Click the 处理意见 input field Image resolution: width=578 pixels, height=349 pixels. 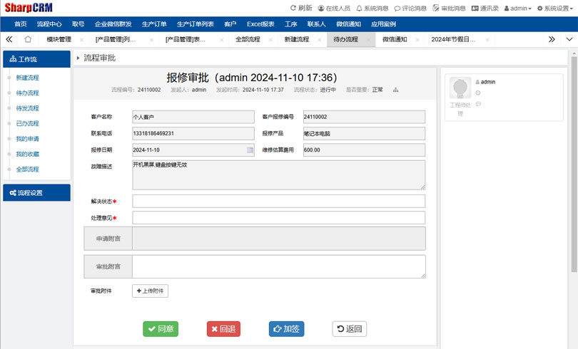(279, 218)
